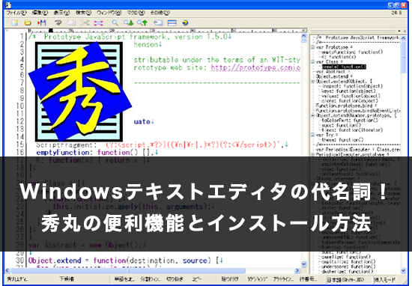This screenshot has height=286, width=412.
Task: Click 下候補 in the function key bar
Action: click(x=66, y=279)
